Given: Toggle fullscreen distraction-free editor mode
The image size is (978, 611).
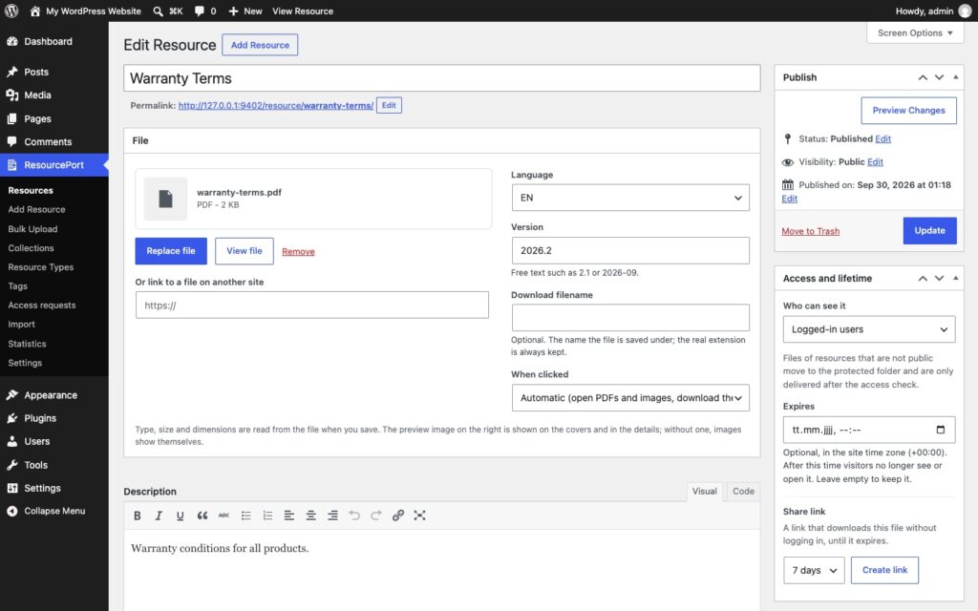Looking at the screenshot, I should [x=420, y=516].
